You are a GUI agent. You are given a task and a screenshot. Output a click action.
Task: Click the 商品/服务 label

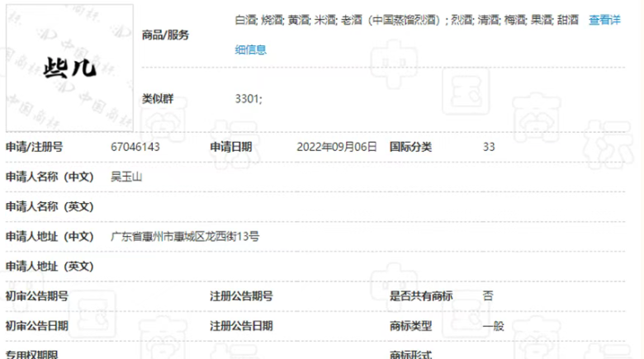click(165, 35)
